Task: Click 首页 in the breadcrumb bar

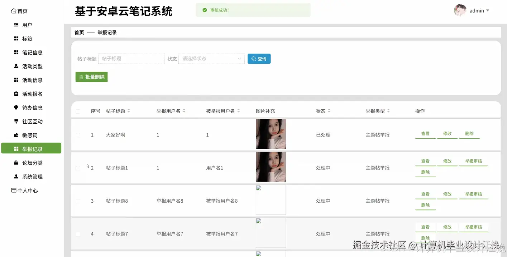Action: [x=79, y=32]
